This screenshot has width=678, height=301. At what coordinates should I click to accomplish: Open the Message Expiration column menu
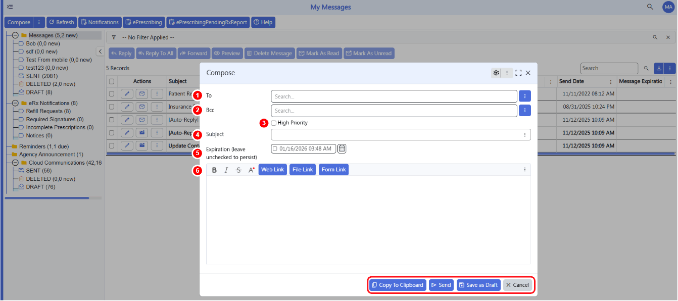[670, 81]
